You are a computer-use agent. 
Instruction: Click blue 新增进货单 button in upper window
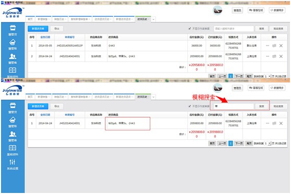click(x=38, y=29)
